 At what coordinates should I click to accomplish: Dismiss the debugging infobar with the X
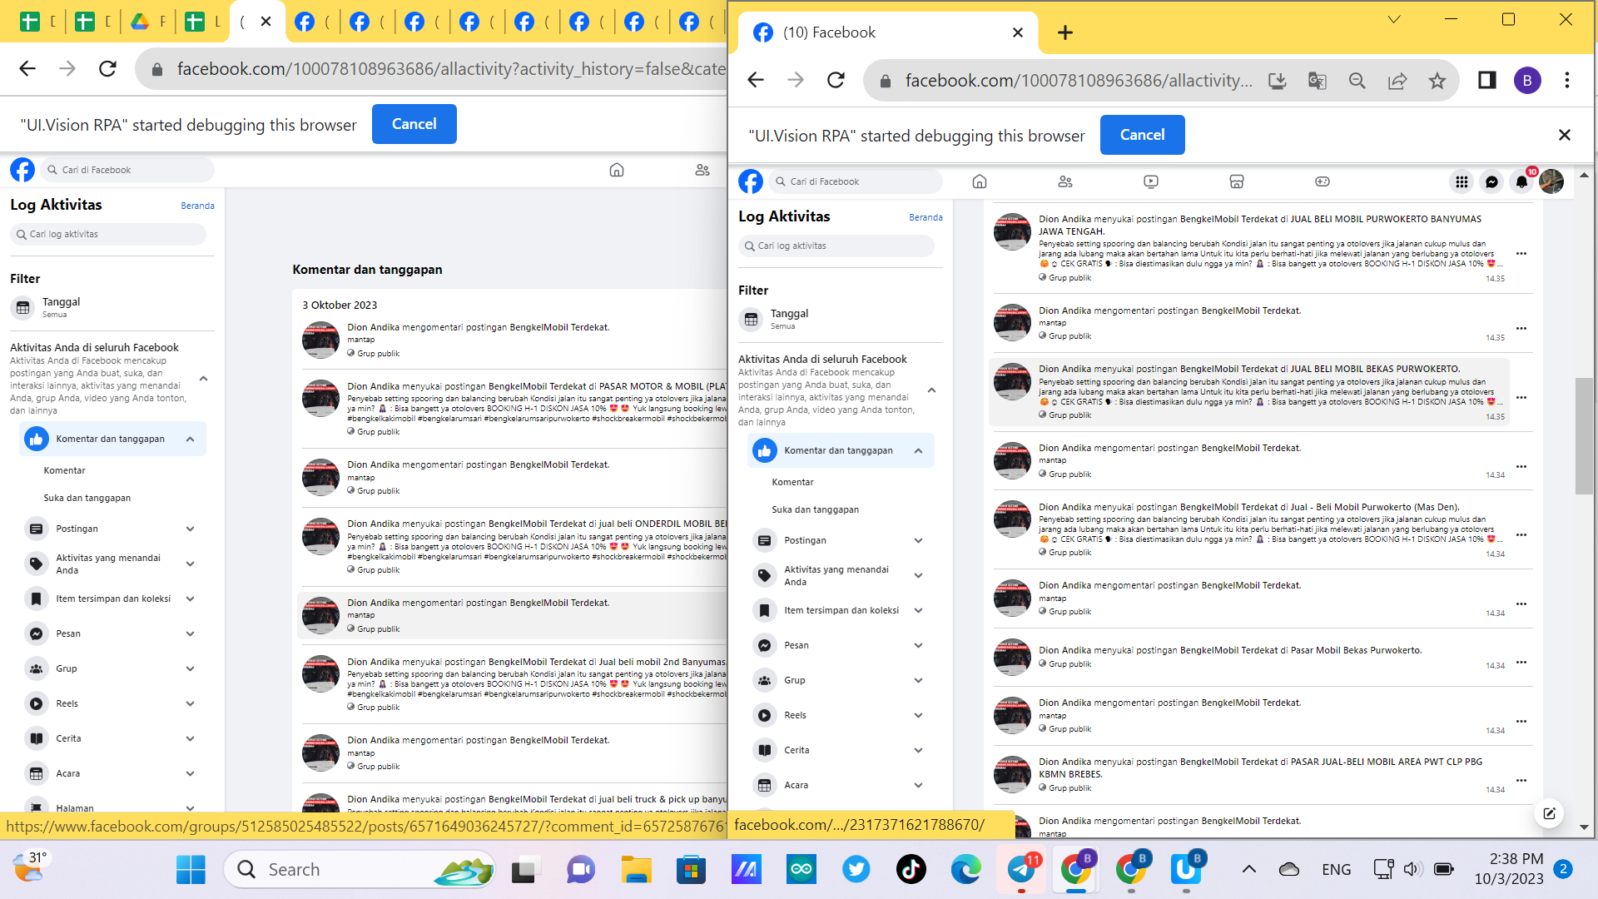point(1565,135)
